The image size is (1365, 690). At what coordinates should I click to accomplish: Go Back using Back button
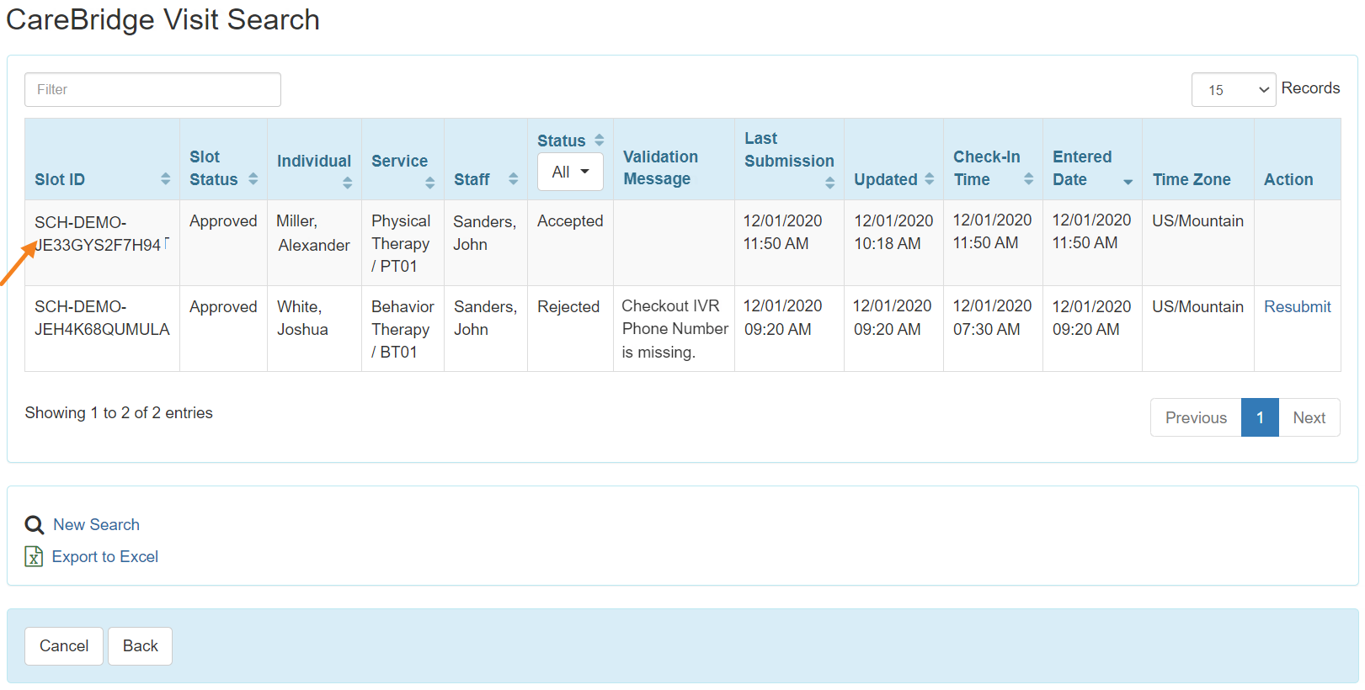(x=140, y=646)
